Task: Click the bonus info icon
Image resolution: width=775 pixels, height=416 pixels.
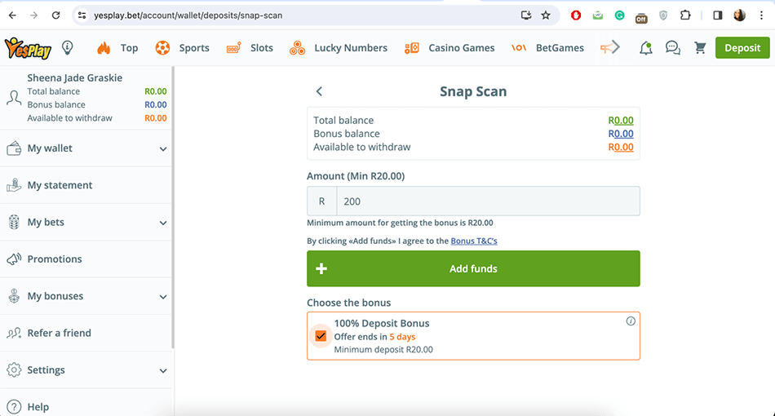Action: (x=631, y=321)
